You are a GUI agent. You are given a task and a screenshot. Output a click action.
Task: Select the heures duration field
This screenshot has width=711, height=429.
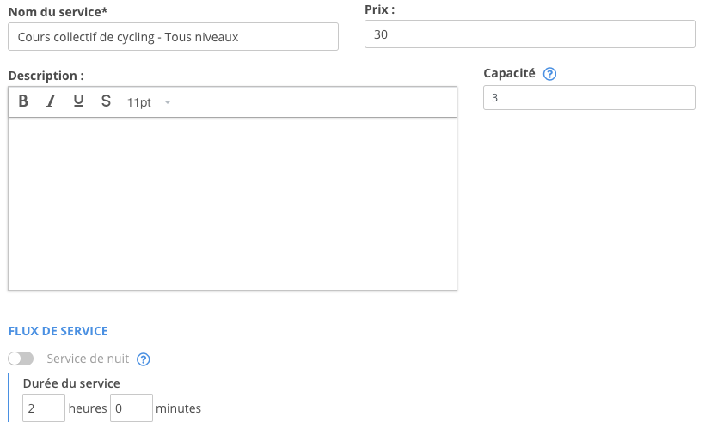point(43,408)
